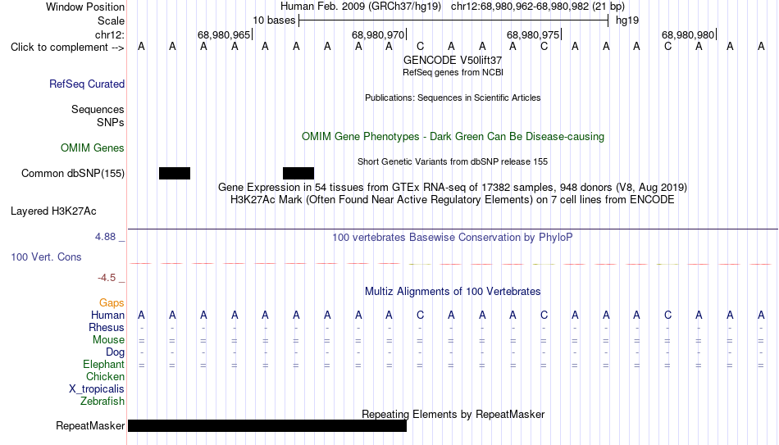The width and height of the screenshot is (779, 445).
Task: Click the 100 Vert. Cons track label
Action: (x=46, y=257)
